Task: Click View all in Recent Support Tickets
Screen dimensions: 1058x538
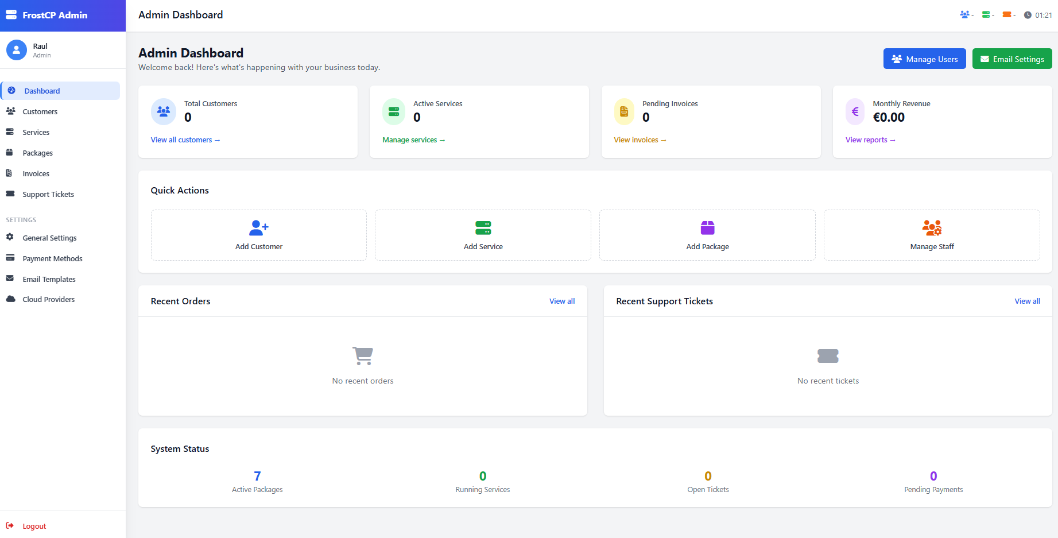Action: point(1027,301)
